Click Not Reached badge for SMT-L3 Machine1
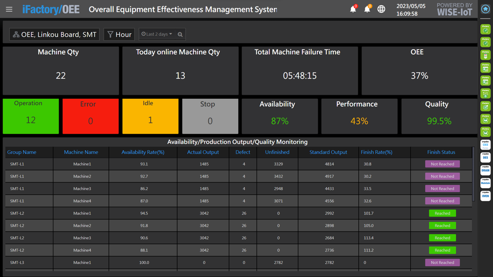Viewport: 493px width, 277px height. coord(443,262)
